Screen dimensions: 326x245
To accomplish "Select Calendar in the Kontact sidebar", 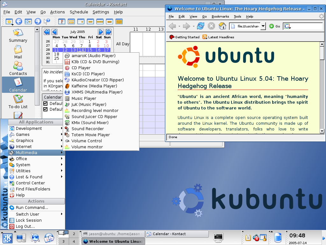I will [18, 85].
